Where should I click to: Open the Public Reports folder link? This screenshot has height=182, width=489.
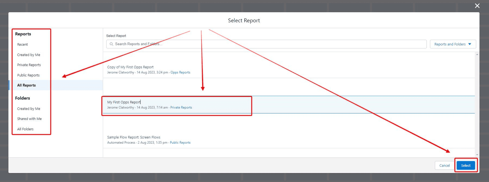pyautogui.click(x=180, y=143)
